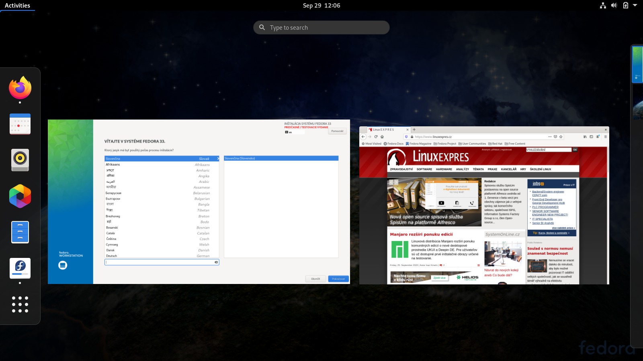Open page actions three-dots in Firefox URL bar
Image resolution: width=643 pixels, height=361 pixels.
550,137
